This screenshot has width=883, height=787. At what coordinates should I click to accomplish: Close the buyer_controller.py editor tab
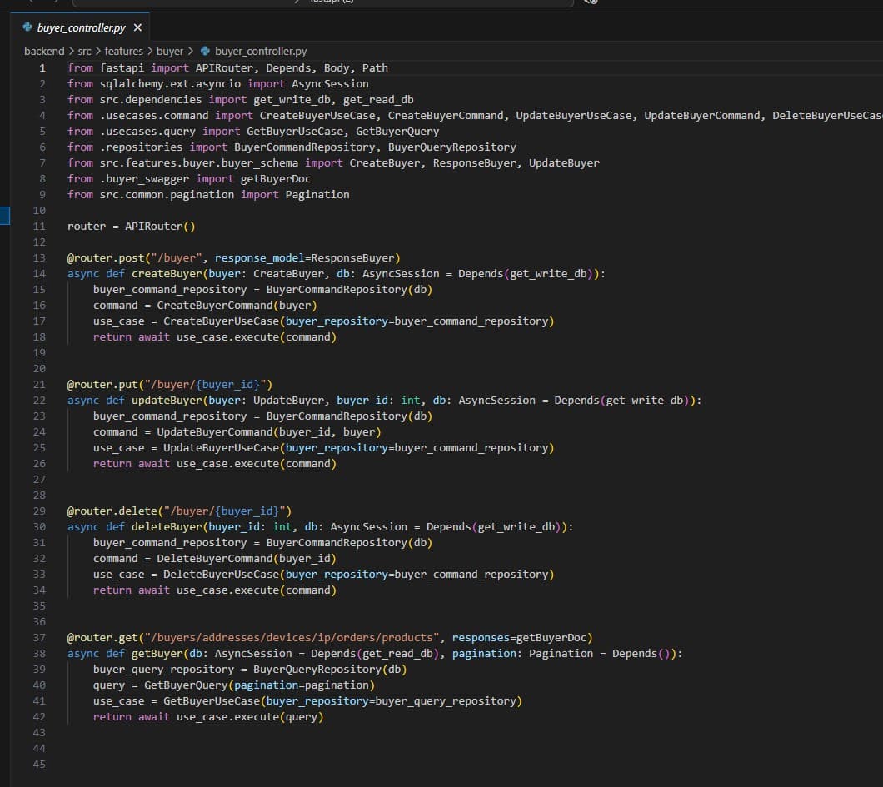click(137, 27)
